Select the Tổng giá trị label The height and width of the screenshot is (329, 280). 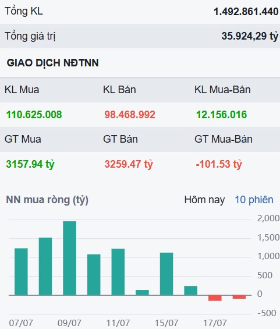[30, 36]
